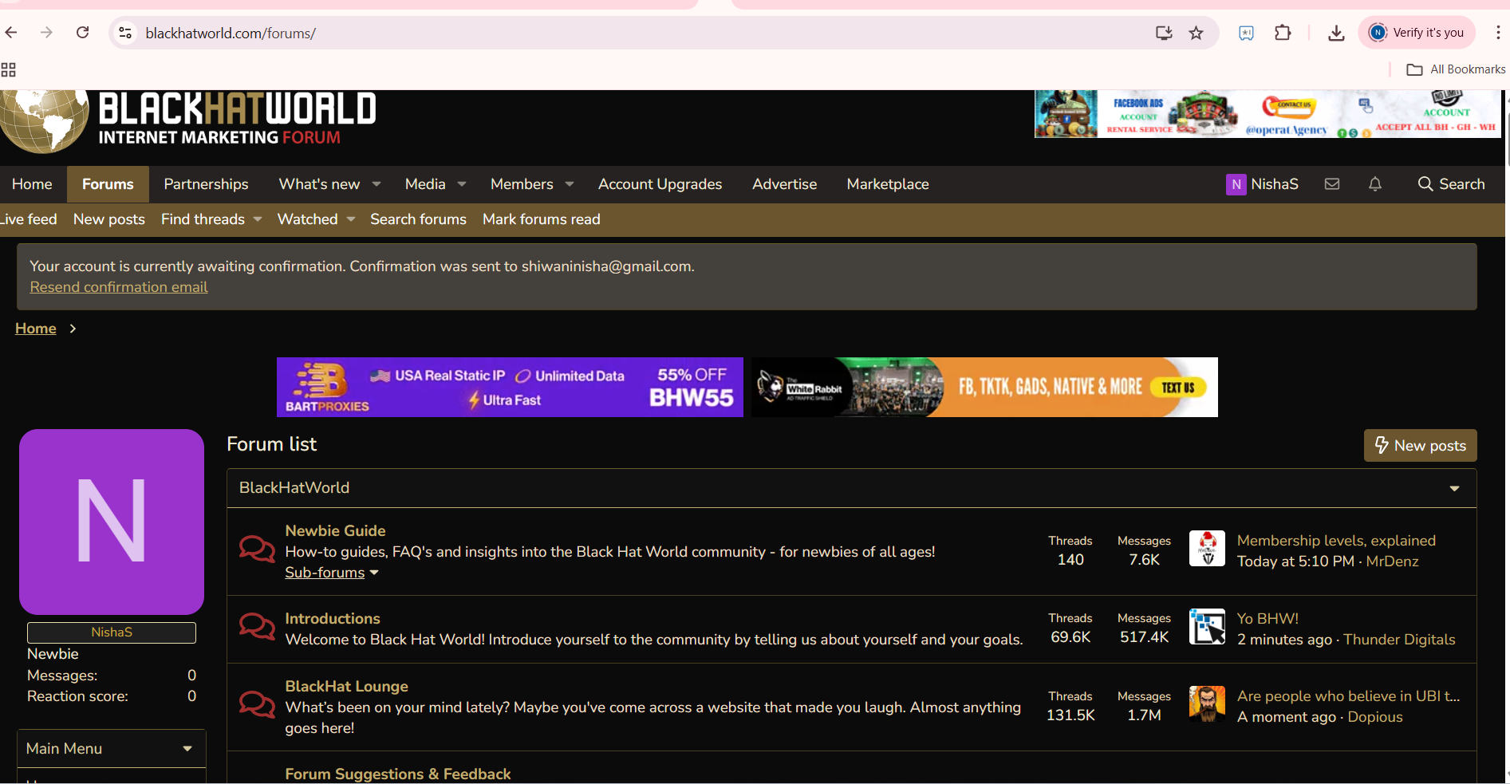
Task: Open the inbox envelope icon
Action: (x=1332, y=184)
